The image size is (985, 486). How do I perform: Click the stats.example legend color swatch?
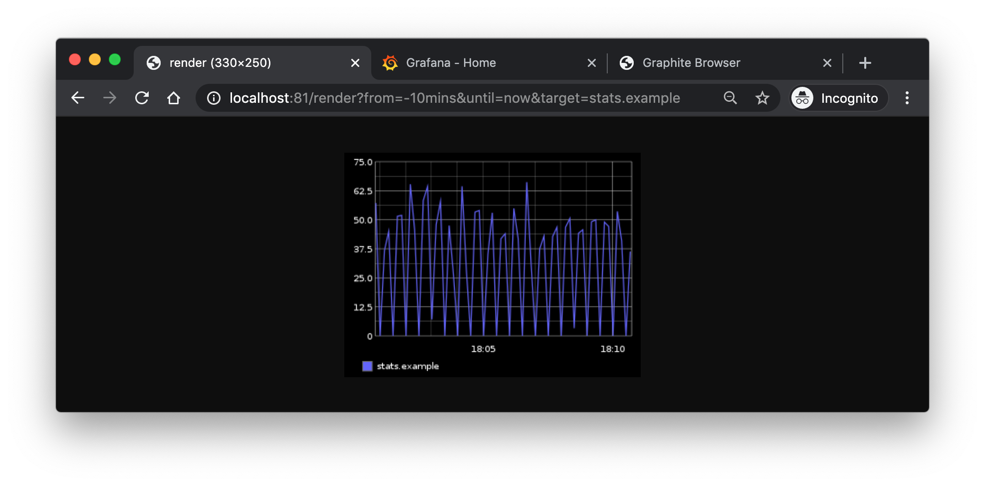tap(367, 366)
